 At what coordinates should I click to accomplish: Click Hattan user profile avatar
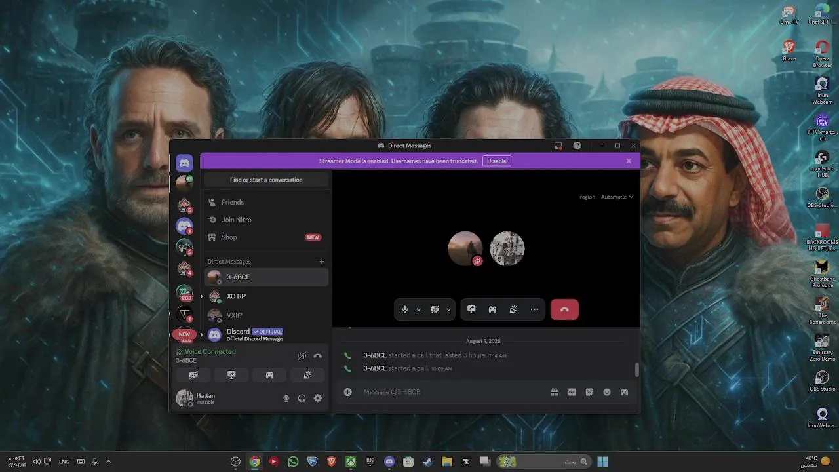(x=185, y=398)
